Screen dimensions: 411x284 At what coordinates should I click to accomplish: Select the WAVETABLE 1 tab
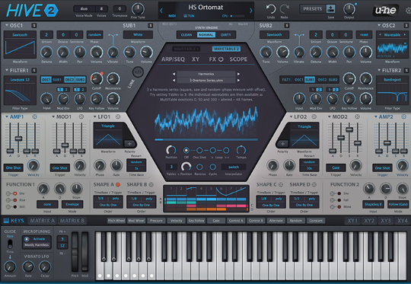[186, 49]
